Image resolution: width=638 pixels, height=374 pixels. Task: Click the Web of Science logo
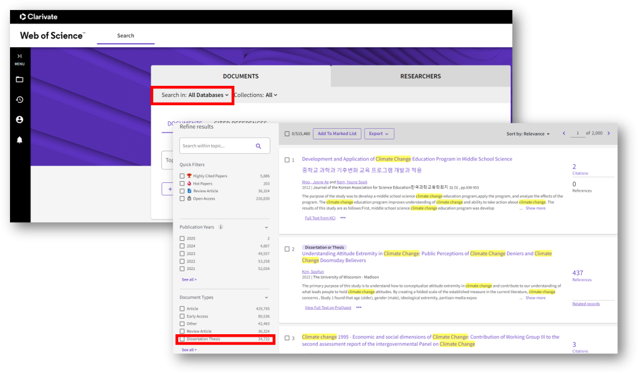[52, 35]
